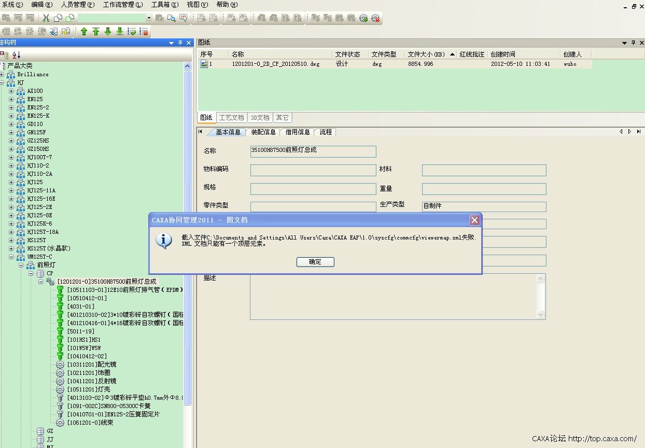Click the info icon in the dialog
This screenshot has width=645, height=448.
(164, 240)
